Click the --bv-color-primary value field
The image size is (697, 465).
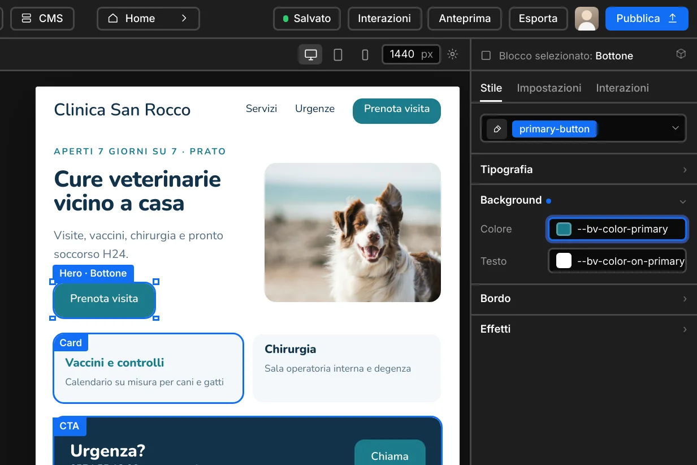coord(617,229)
